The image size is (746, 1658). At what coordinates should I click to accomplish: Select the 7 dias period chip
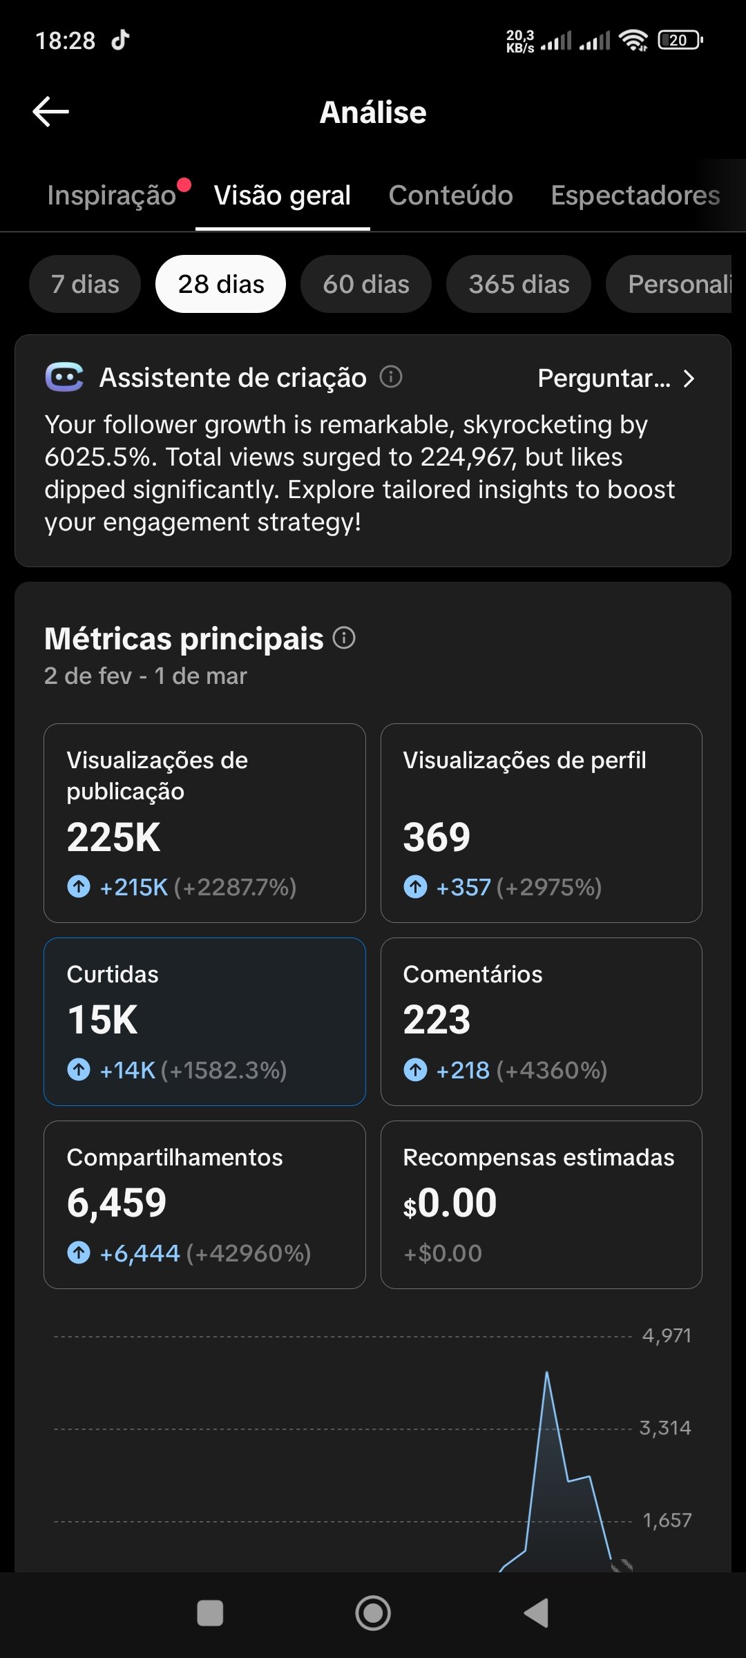(85, 284)
